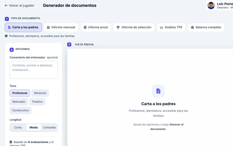Go back via the Volver al jugador link

point(20,6)
